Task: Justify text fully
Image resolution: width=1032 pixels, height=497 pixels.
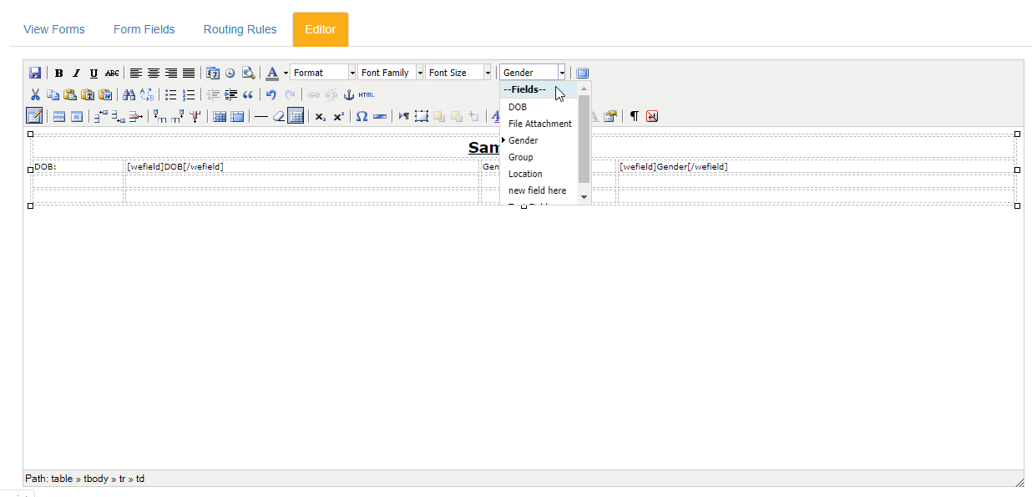Action: 189,73
